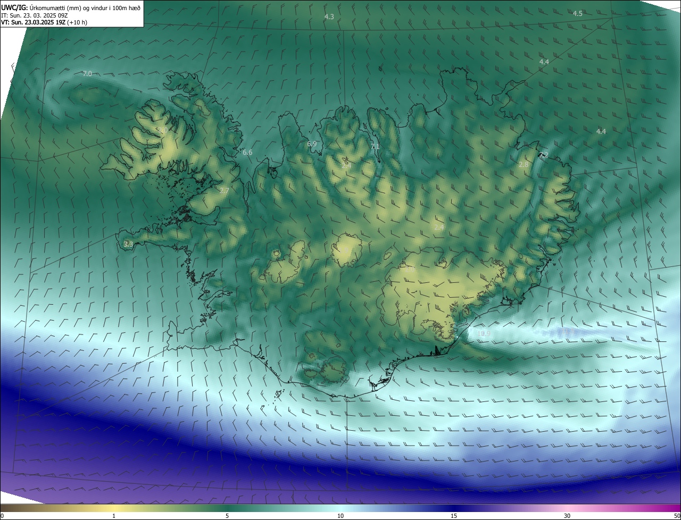Click the '10' legend tick label
Screen dimensions: 681x520
click(340, 516)
